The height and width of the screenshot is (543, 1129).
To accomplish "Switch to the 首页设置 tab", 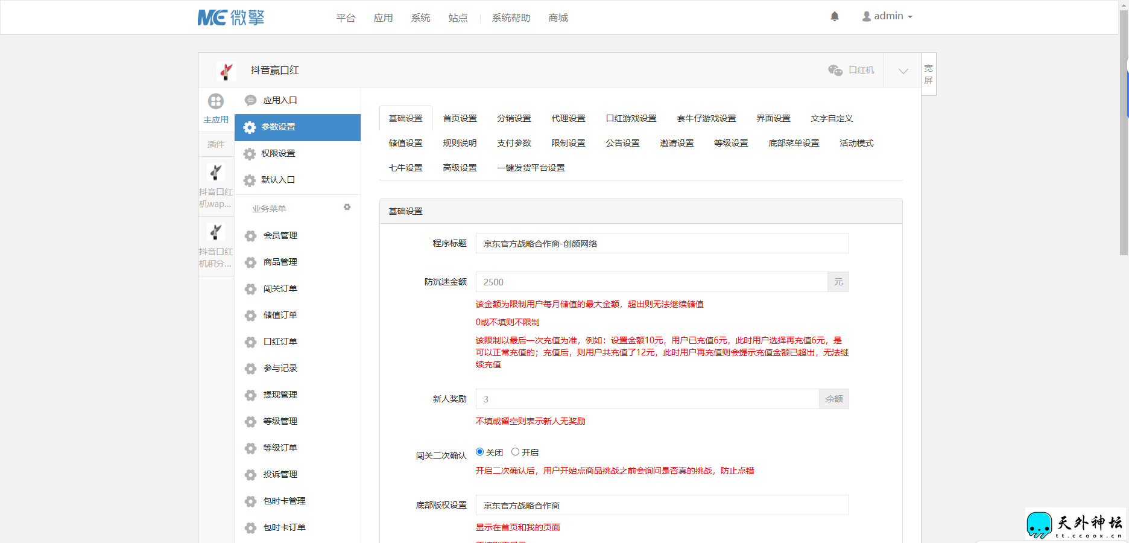I will coord(460,119).
